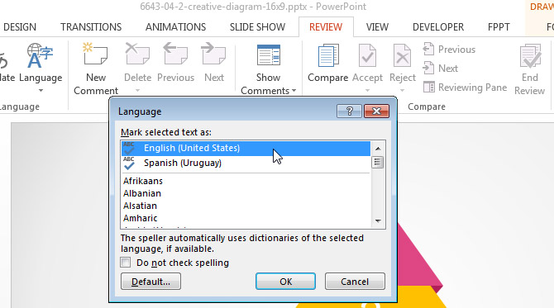Expand the Language button dropdown arrow
Viewport: 554px width, 308px height.
tap(41, 91)
